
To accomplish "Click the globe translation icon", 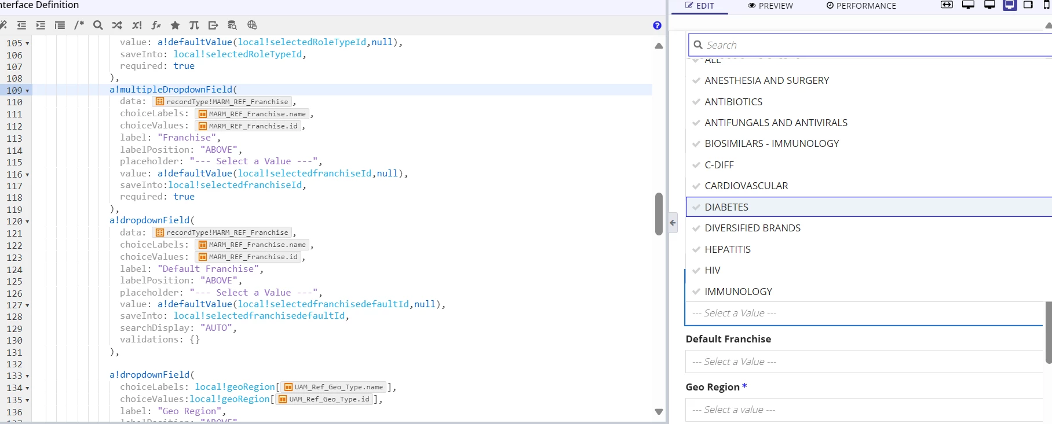I will click(x=252, y=25).
